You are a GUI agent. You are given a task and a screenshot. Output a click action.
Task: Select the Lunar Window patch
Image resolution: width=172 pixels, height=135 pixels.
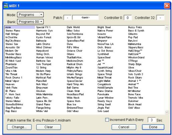click(105, 98)
